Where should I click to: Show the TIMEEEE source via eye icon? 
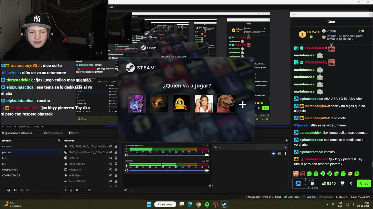111,158
